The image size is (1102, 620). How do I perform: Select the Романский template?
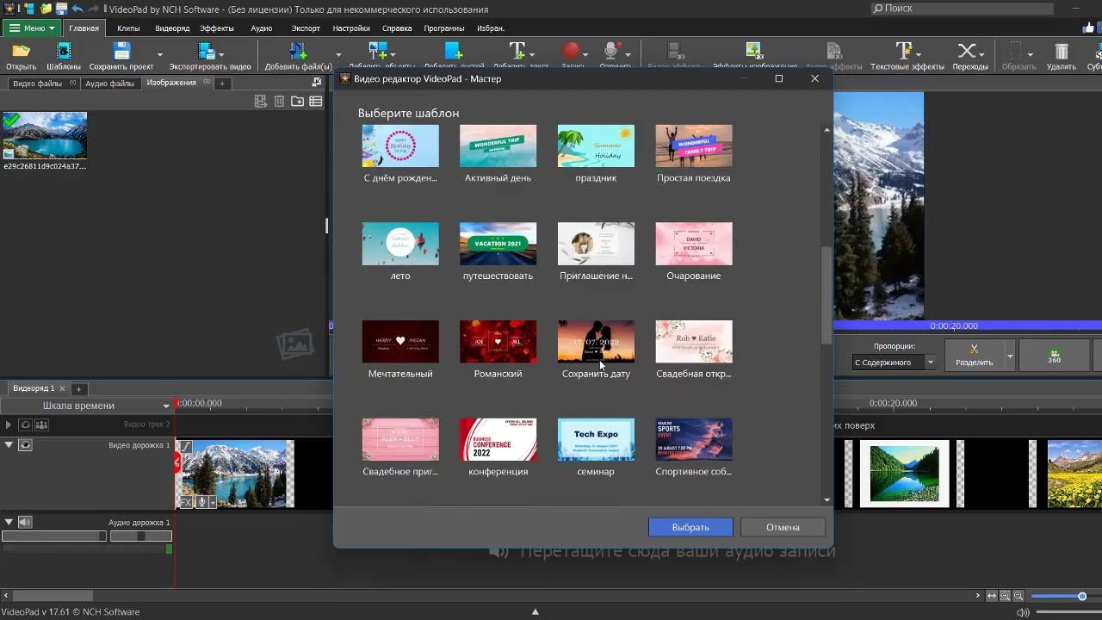pyautogui.click(x=498, y=350)
